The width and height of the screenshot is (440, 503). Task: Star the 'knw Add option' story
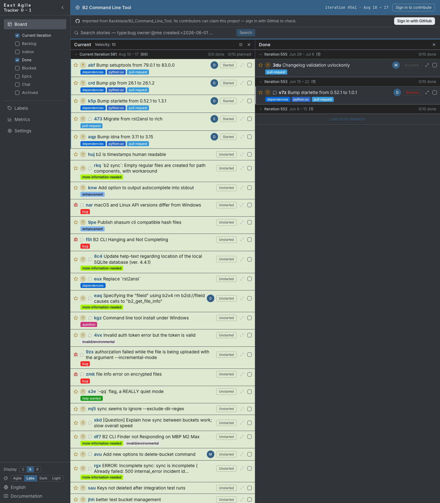coord(76,188)
